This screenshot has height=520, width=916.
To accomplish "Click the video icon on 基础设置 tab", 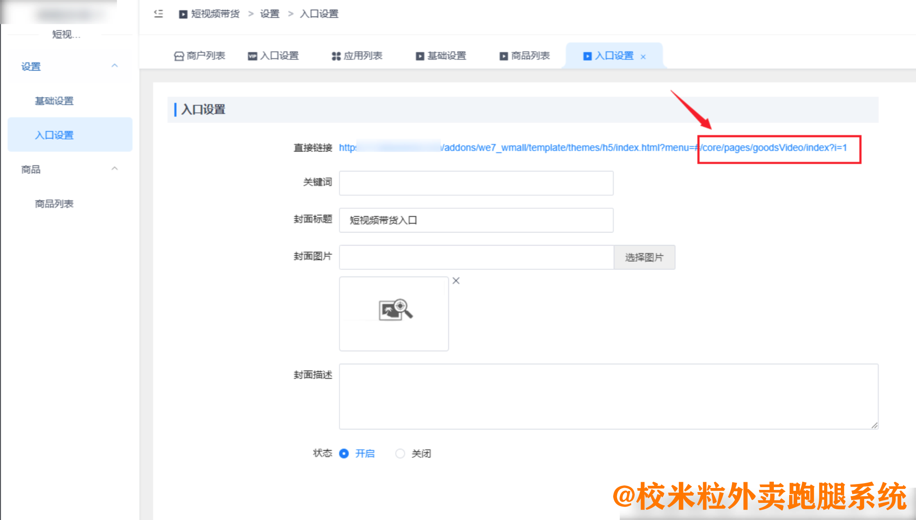I will click(x=419, y=56).
